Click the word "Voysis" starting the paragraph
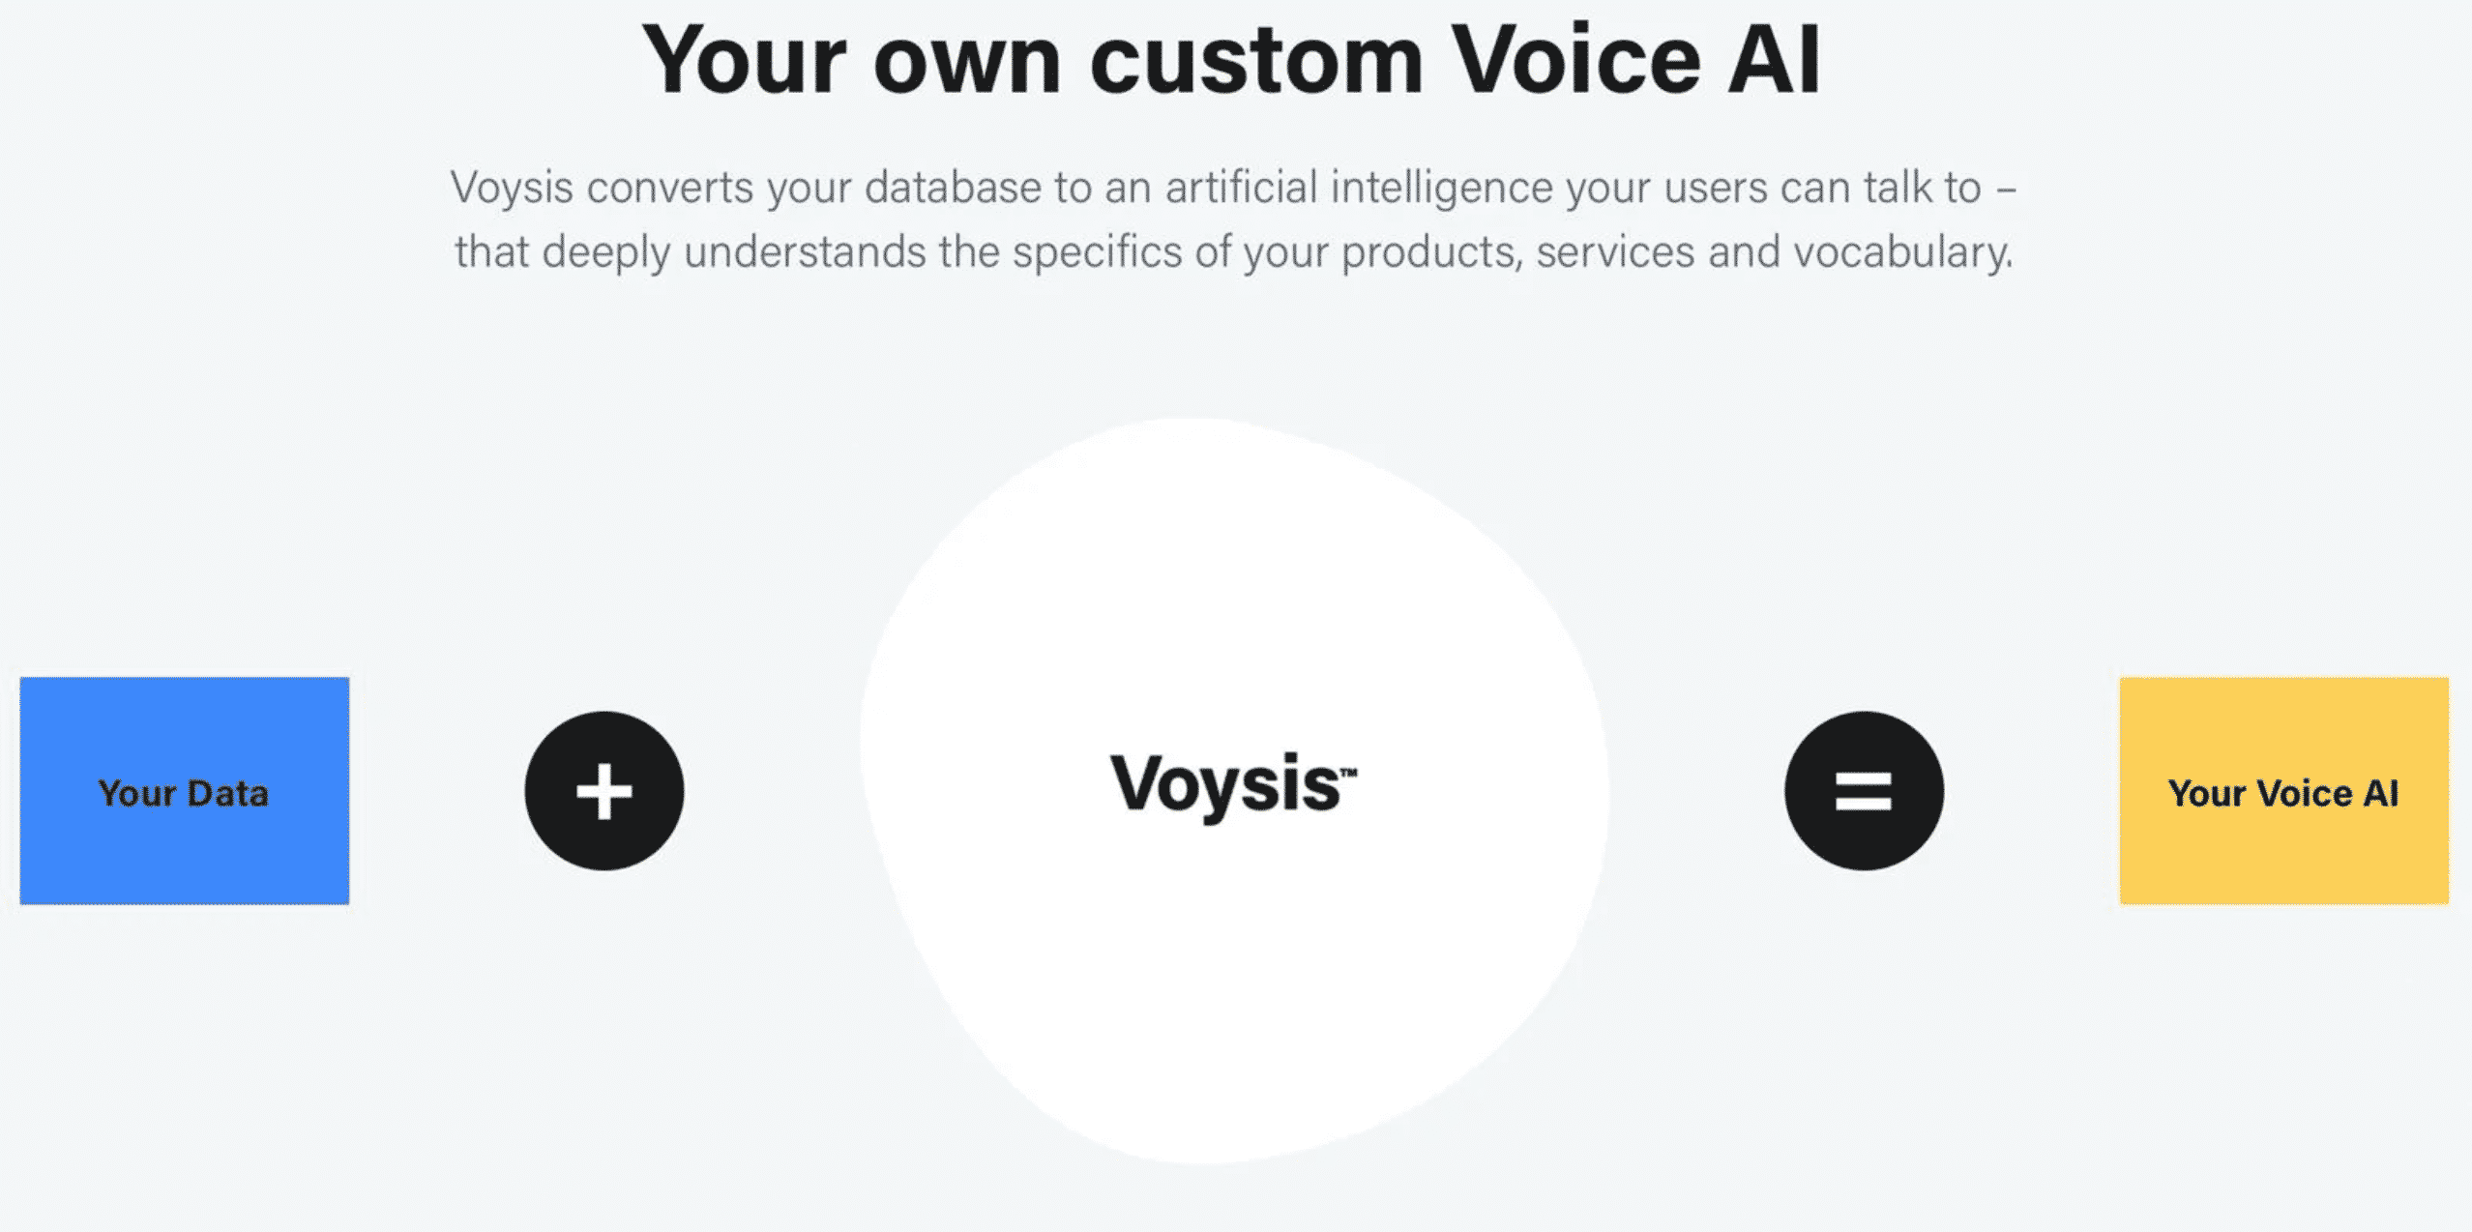 [512, 188]
